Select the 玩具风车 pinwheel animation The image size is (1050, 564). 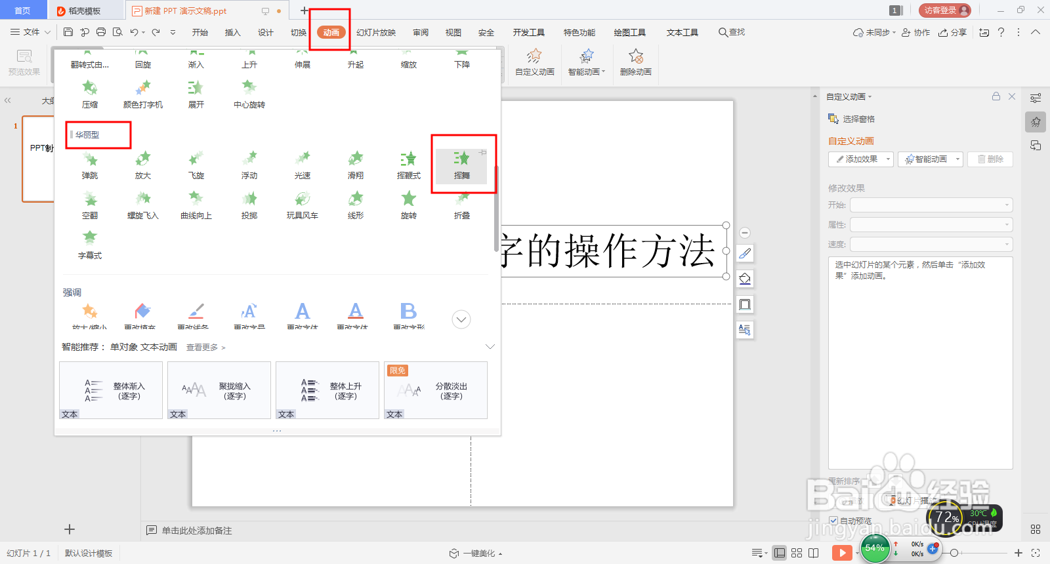click(x=303, y=205)
